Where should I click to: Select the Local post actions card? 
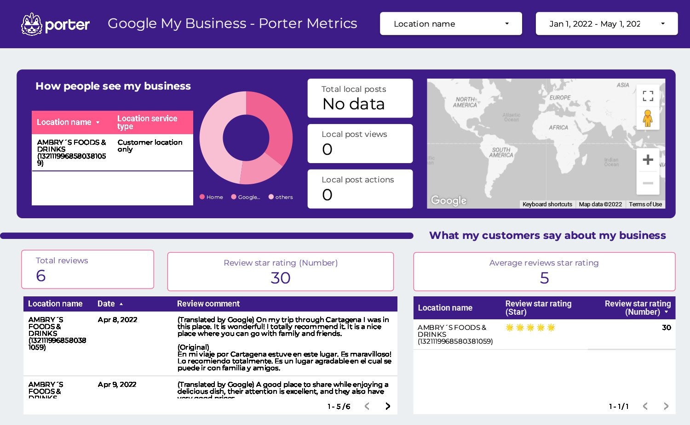point(360,189)
